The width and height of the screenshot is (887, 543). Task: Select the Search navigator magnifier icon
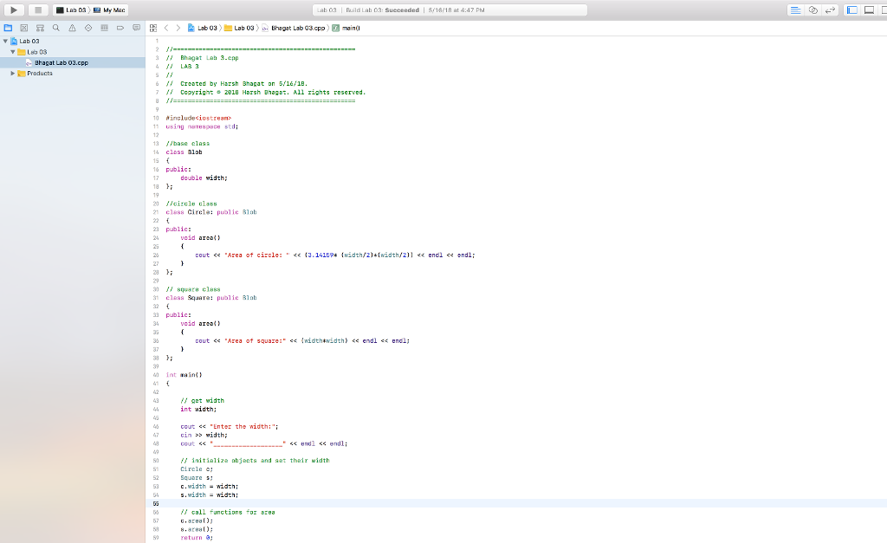tap(55, 27)
